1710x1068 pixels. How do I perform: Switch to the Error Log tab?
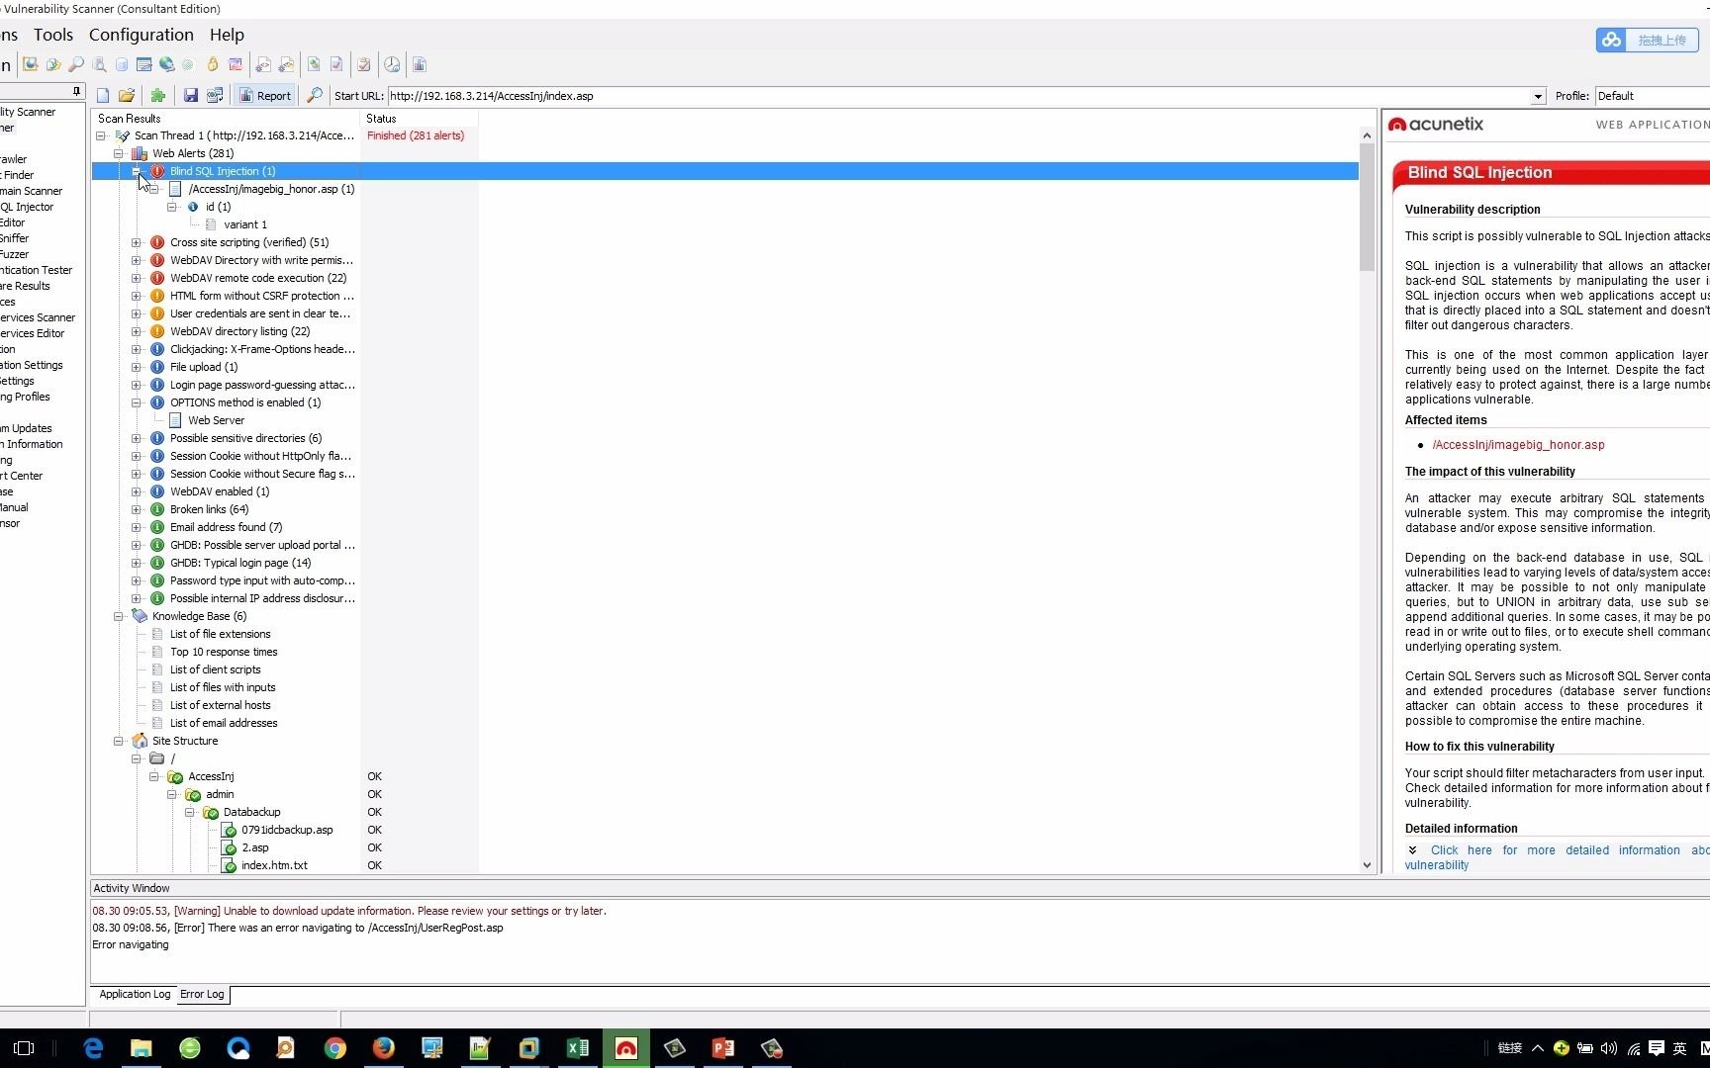coord(202,995)
